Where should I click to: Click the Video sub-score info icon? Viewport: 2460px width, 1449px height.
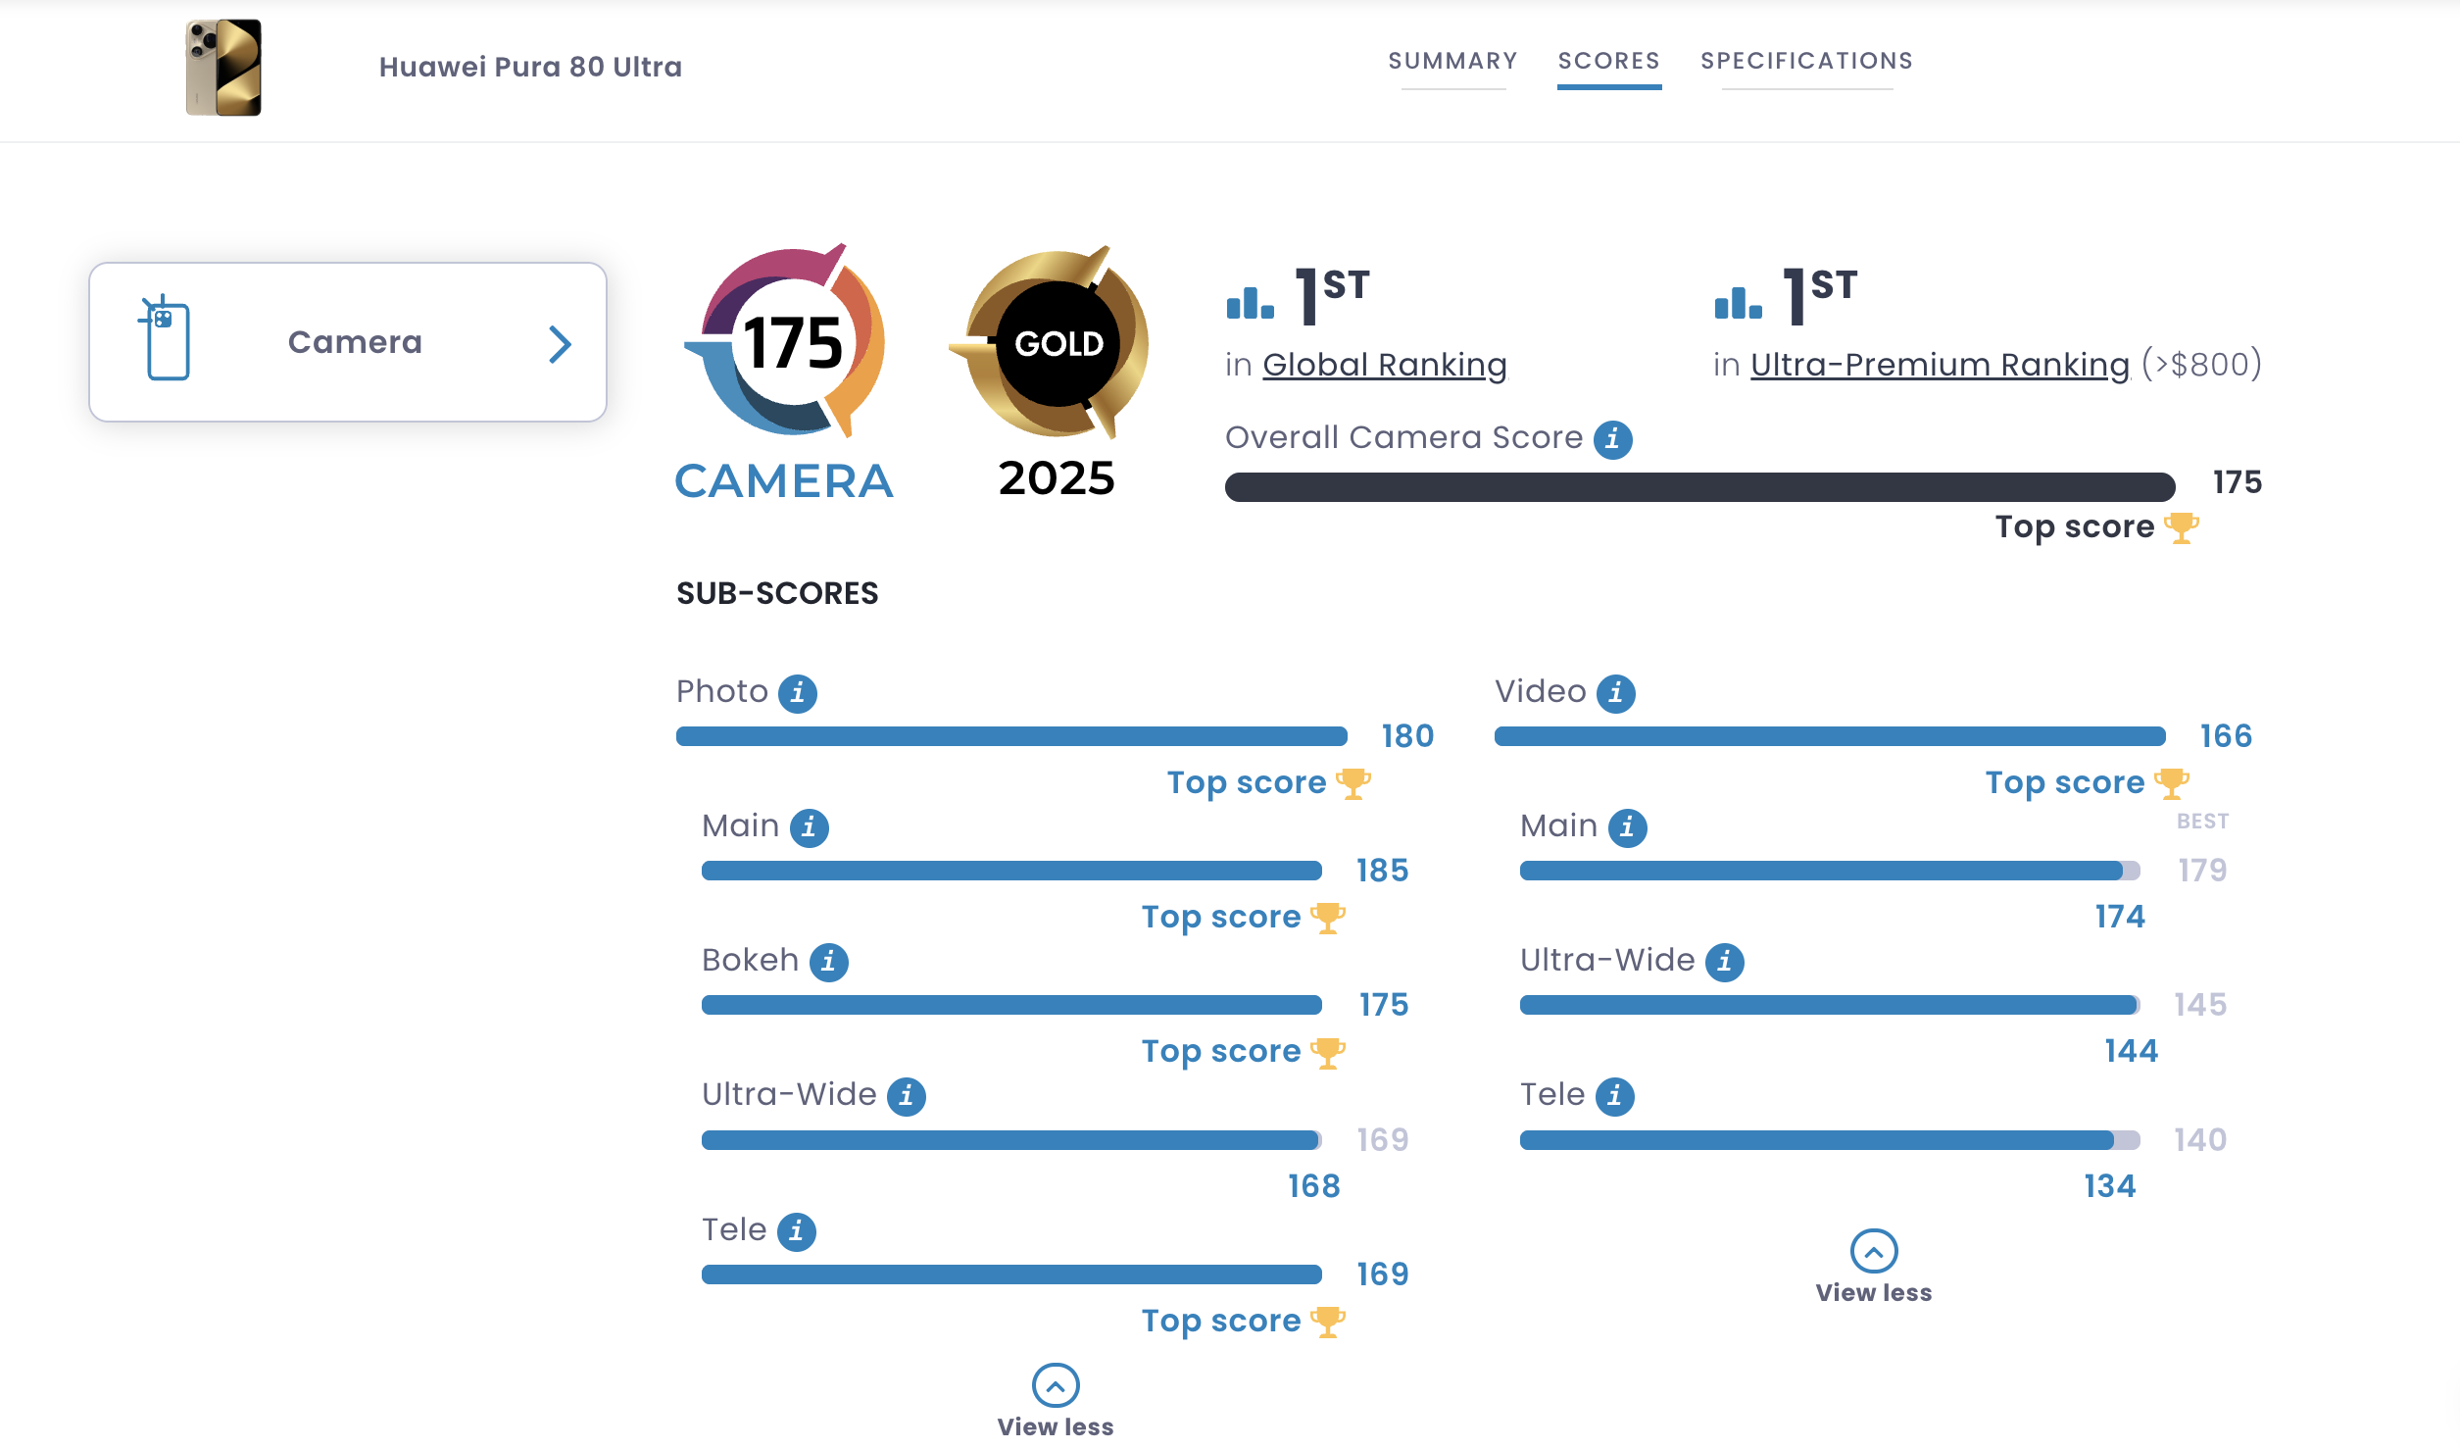[1615, 693]
